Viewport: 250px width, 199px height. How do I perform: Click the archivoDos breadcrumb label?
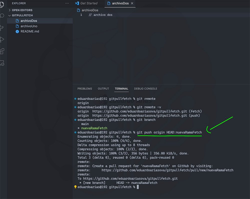90,10
